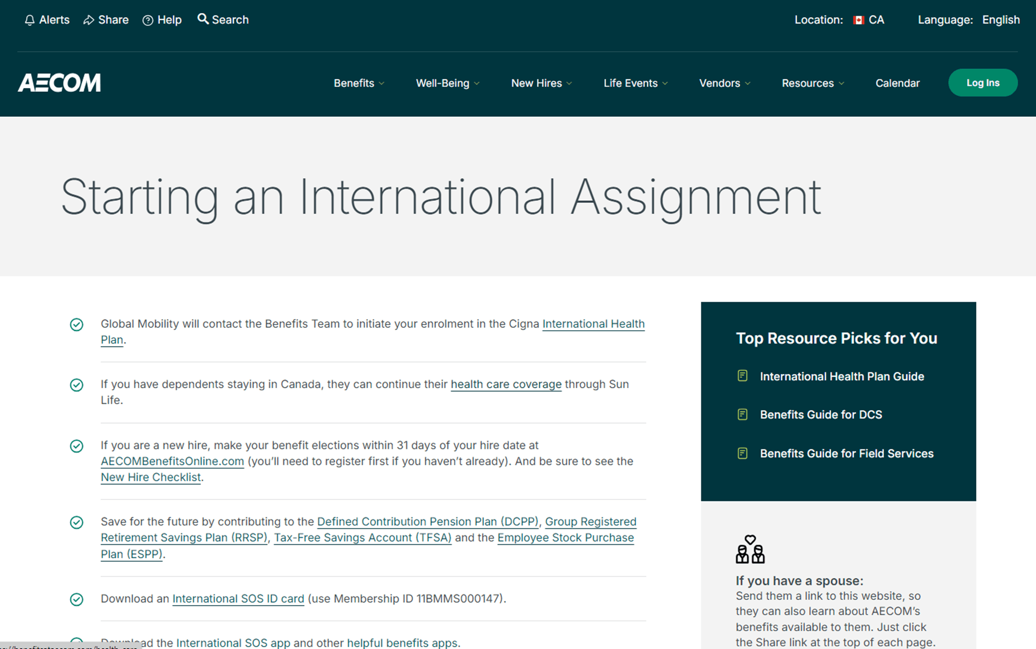This screenshot has width=1036, height=649.
Task: Click the Canadian flag location icon
Action: (x=859, y=20)
